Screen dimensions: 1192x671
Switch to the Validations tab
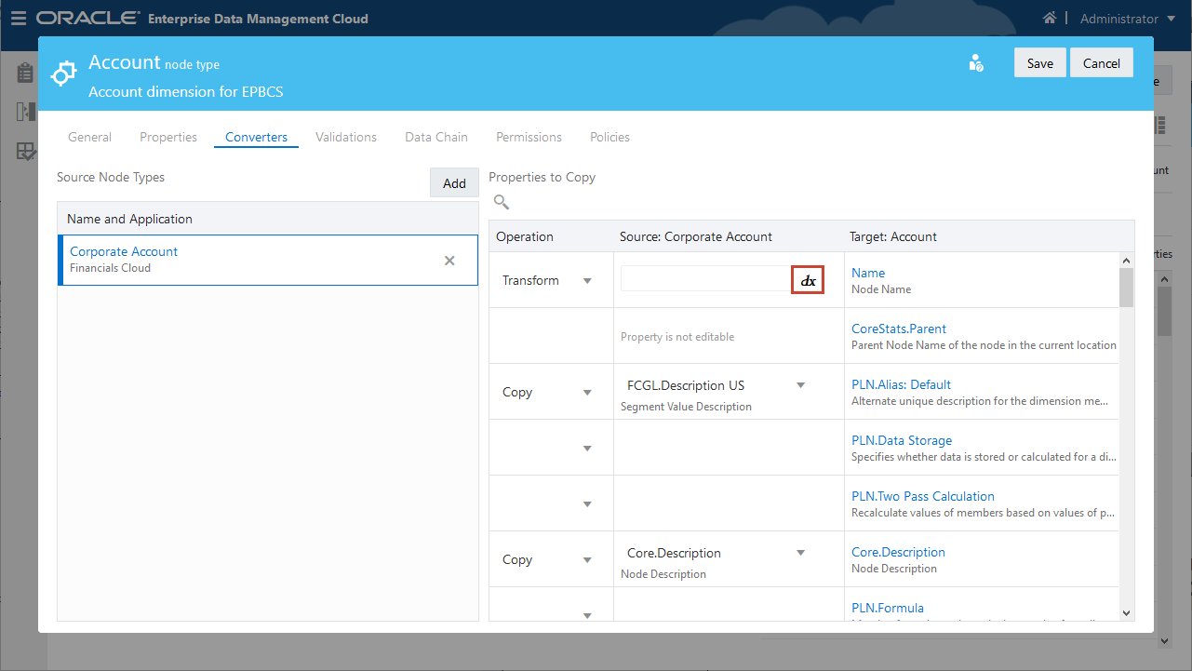click(x=345, y=137)
